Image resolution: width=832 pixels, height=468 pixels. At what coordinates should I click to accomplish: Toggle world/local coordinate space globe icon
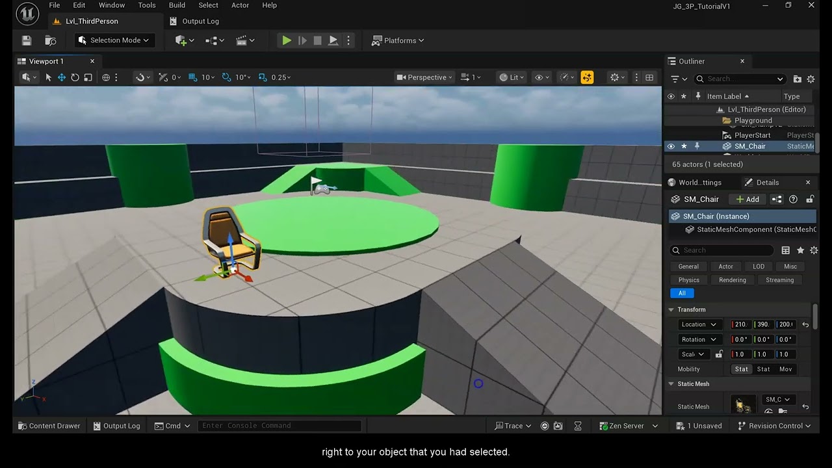pos(106,77)
